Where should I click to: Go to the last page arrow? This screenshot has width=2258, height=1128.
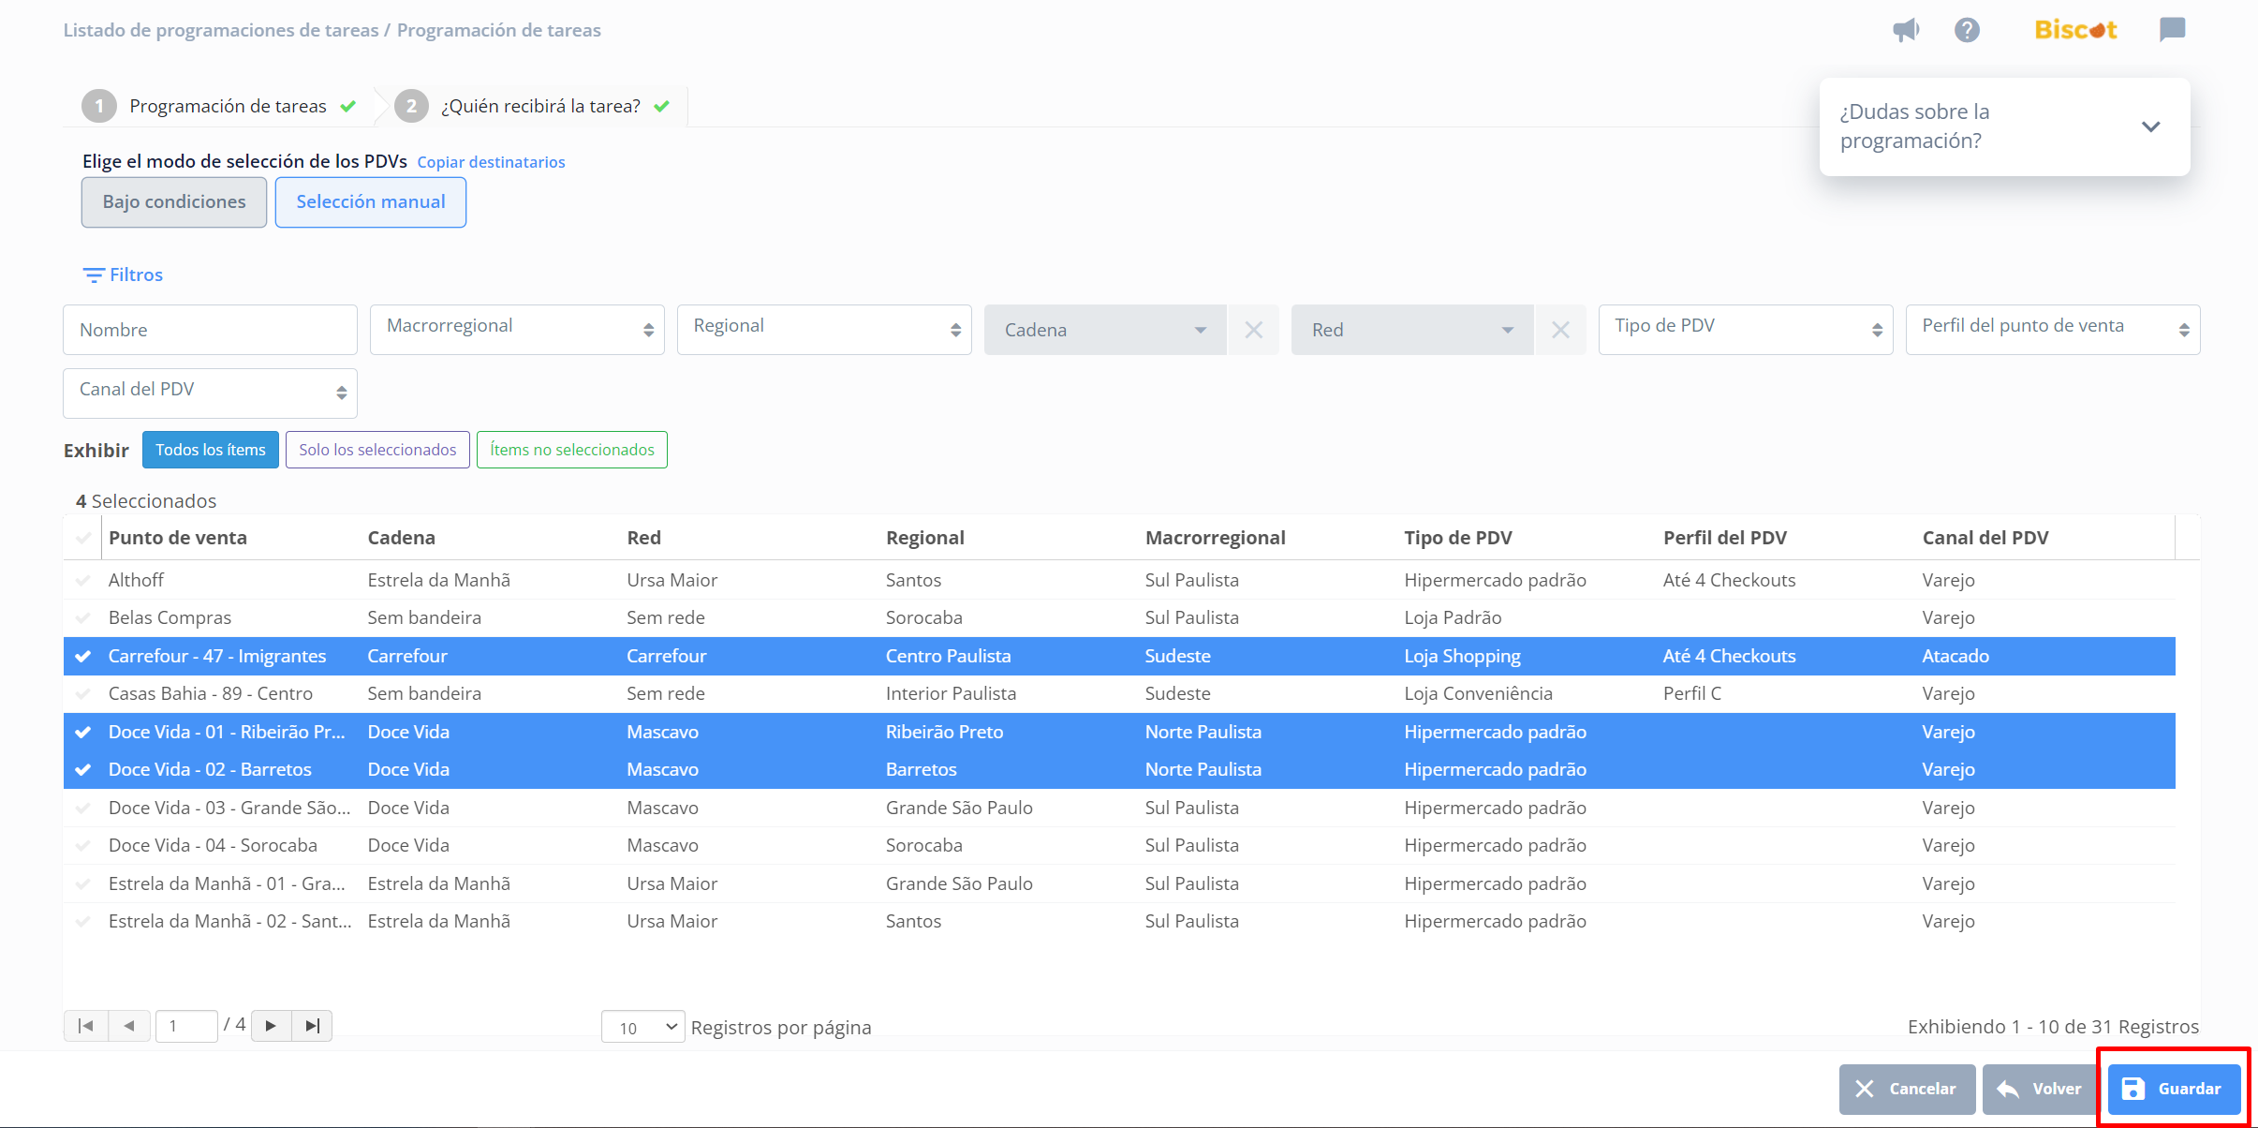click(x=313, y=1026)
